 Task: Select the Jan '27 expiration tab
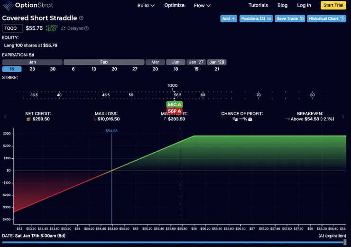point(196,62)
